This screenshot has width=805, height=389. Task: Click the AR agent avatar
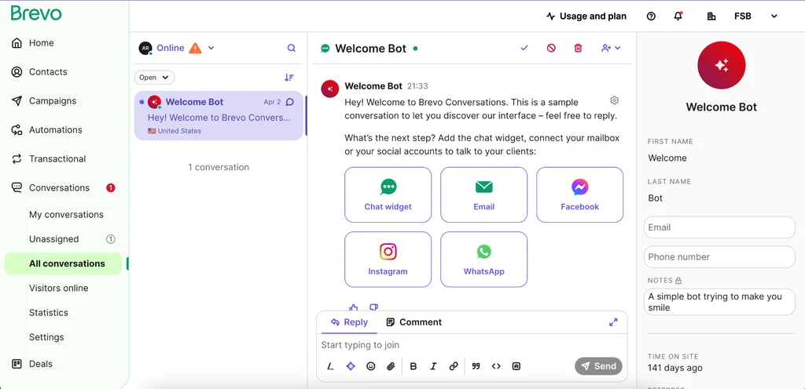click(x=145, y=48)
